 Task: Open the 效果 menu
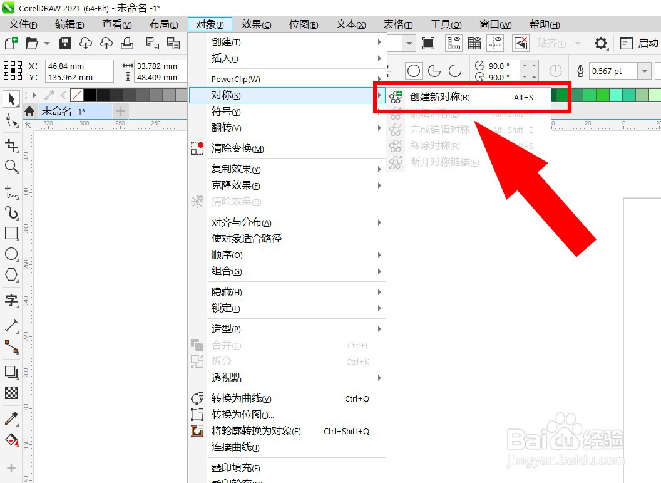pos(256,24)
